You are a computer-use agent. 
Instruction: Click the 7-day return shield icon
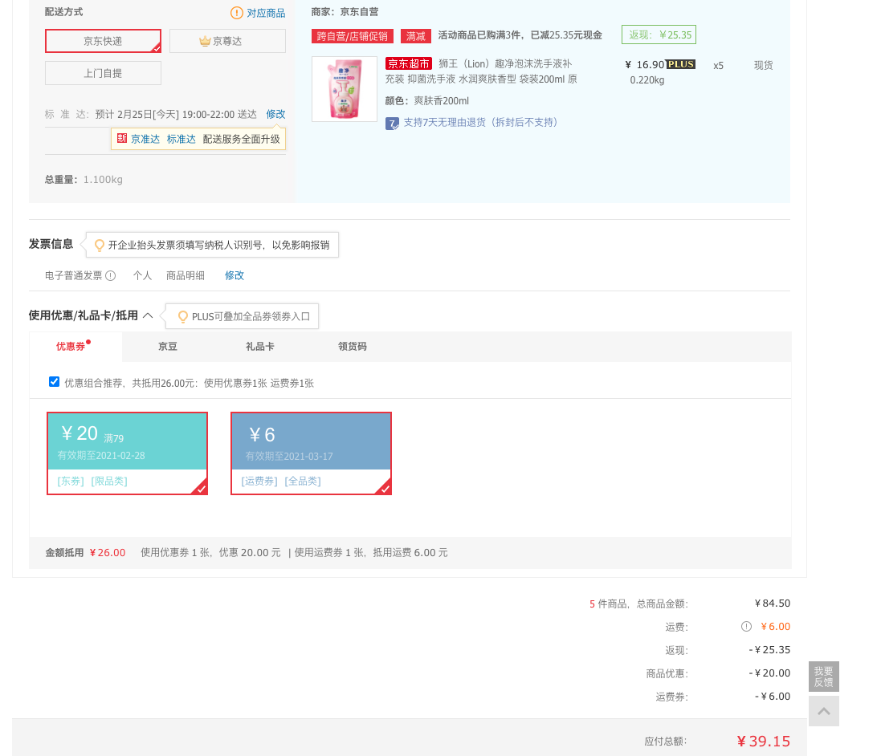click(392, 123)
